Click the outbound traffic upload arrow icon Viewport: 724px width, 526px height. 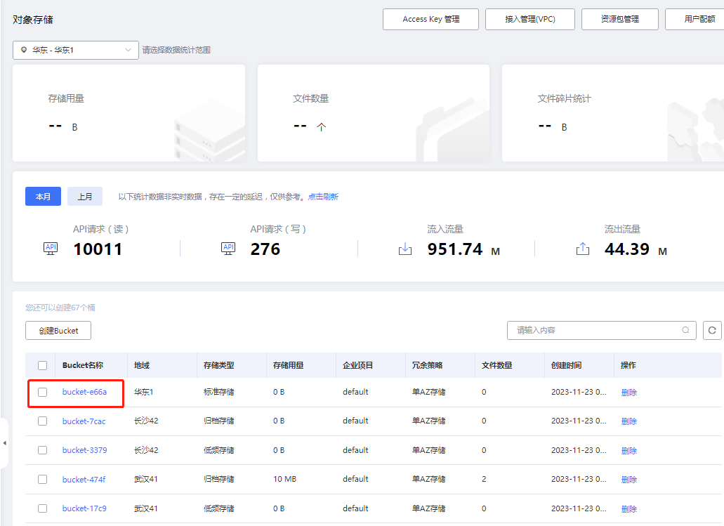pos(580,249)
